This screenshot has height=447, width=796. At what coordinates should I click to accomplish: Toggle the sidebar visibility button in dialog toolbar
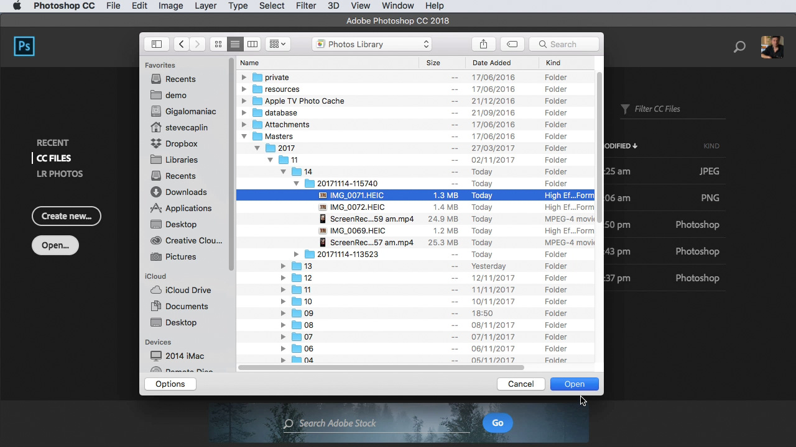[x=157, y=44]
